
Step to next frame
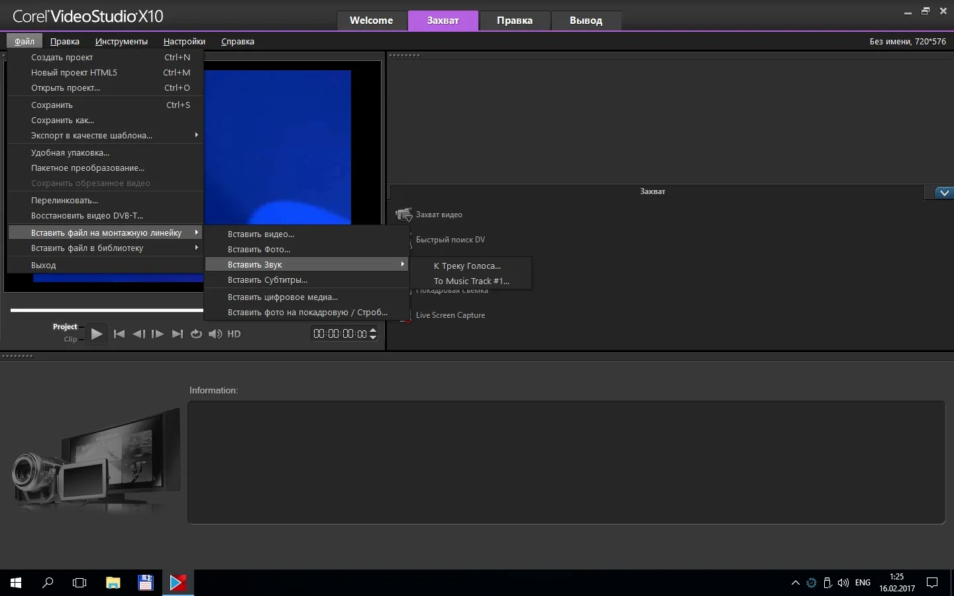[158, 334]
